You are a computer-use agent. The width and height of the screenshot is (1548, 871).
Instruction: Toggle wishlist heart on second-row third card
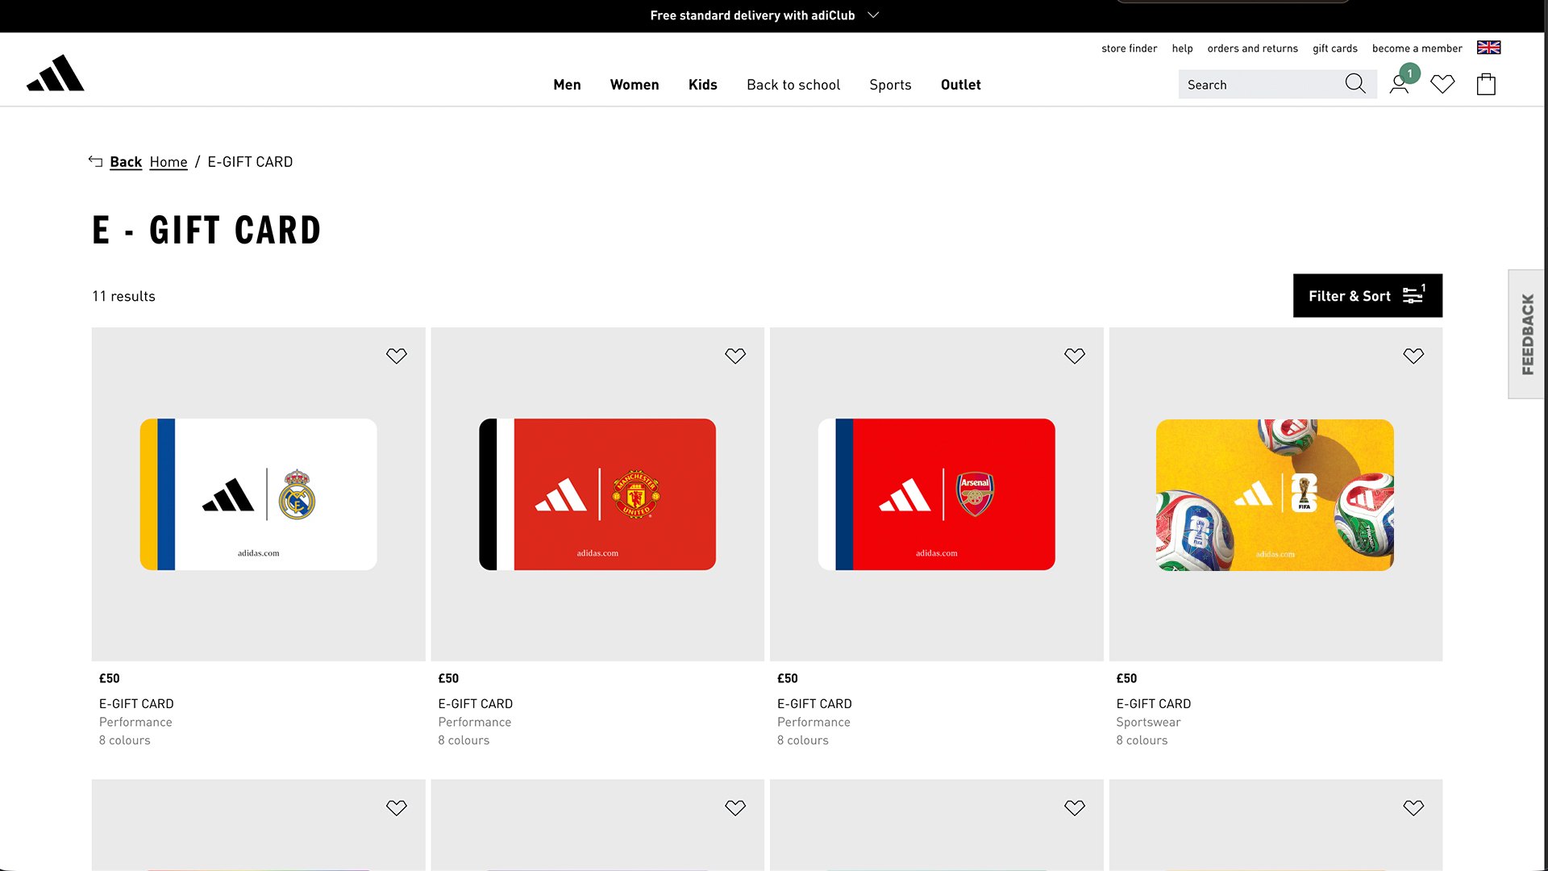pos(1075,807)
